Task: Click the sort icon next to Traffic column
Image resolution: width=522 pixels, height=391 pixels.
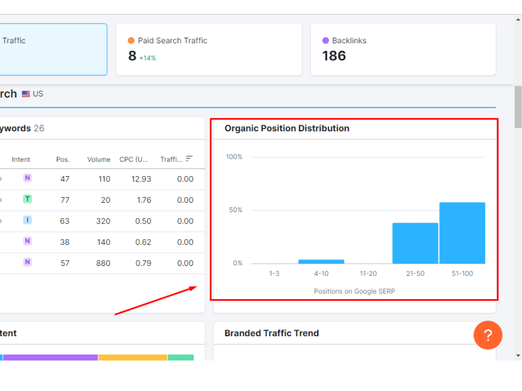Action: click(x=189, y=158)
